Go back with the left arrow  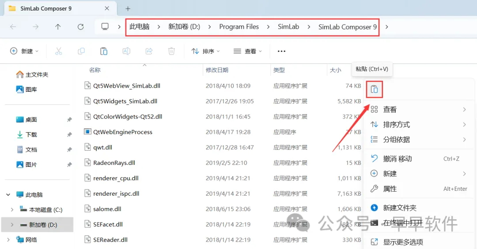(x=13, y=27)
